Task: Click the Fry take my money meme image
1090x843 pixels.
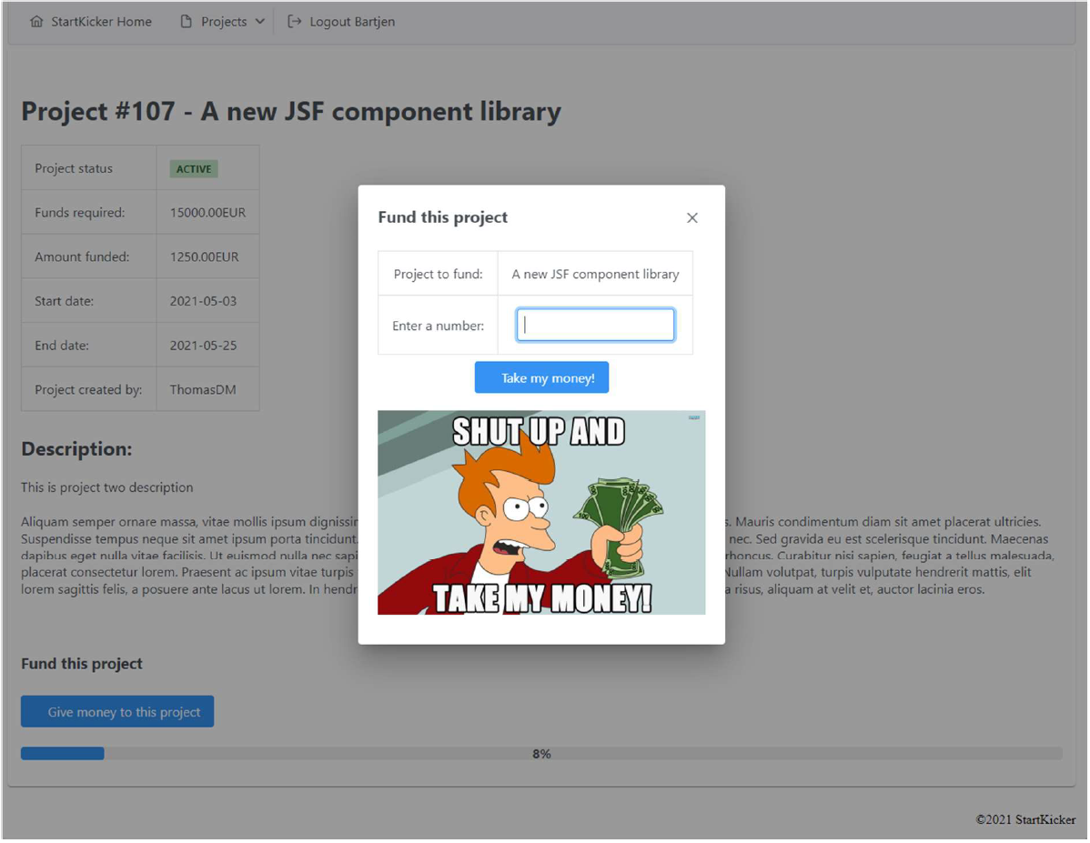Action: (x=541, y=513)
